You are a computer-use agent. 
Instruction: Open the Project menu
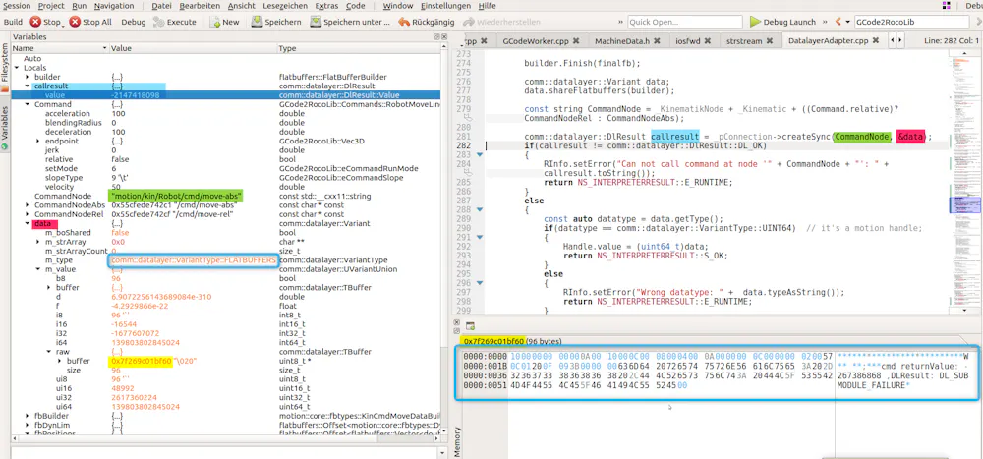coord(51,6)
